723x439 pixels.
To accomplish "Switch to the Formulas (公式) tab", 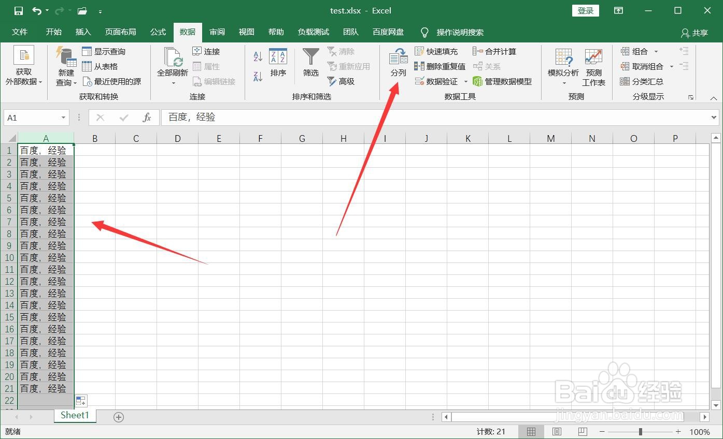I will coord(158,32).
